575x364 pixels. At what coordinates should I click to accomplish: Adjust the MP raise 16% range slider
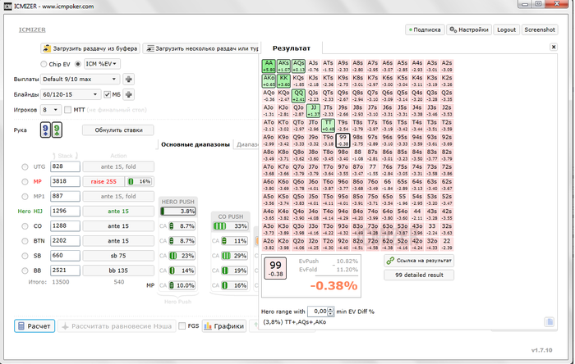click(140, 181)
